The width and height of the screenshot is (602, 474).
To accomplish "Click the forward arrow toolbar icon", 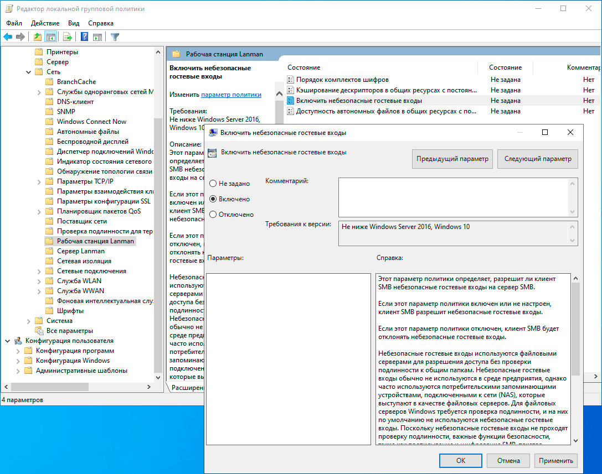I will pyautogui.click(x=20, y=37).
